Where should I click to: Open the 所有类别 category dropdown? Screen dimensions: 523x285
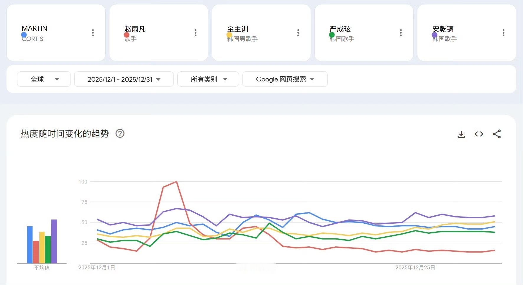click(208, 79)
